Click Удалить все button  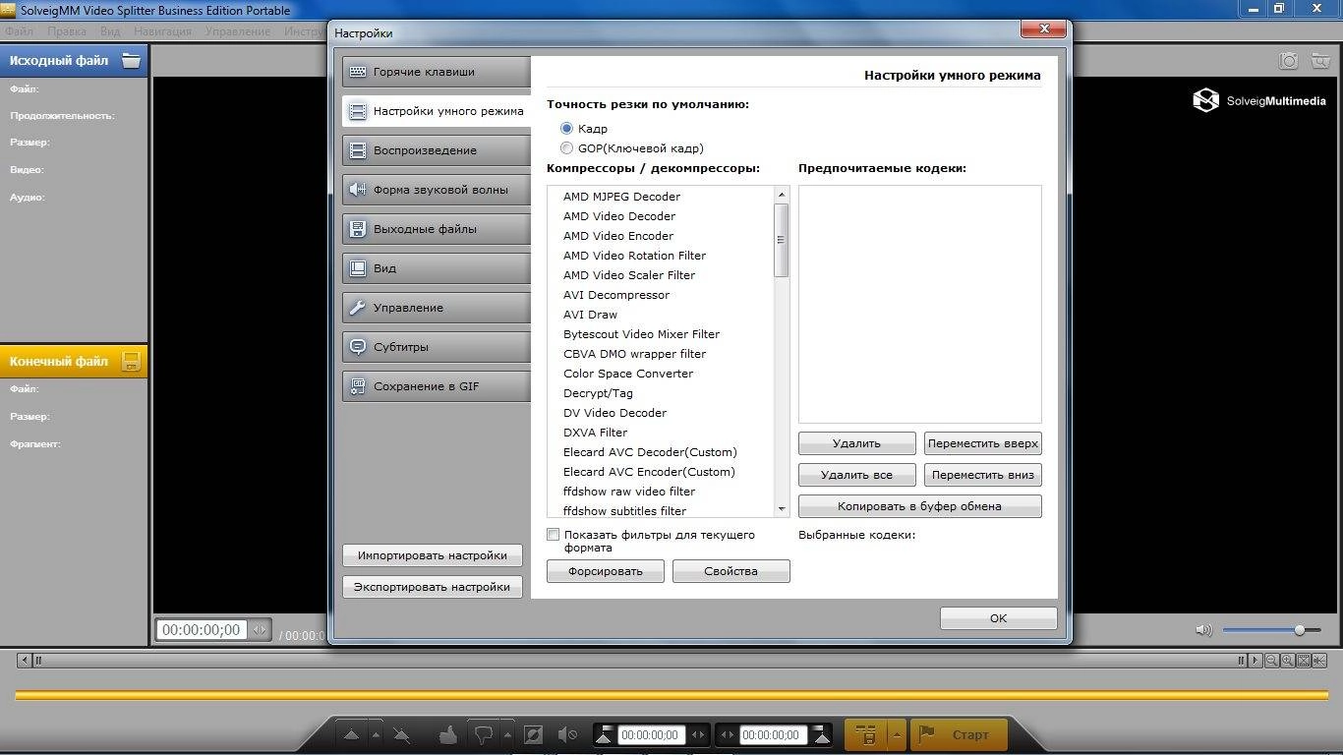(x=856, y=475)
